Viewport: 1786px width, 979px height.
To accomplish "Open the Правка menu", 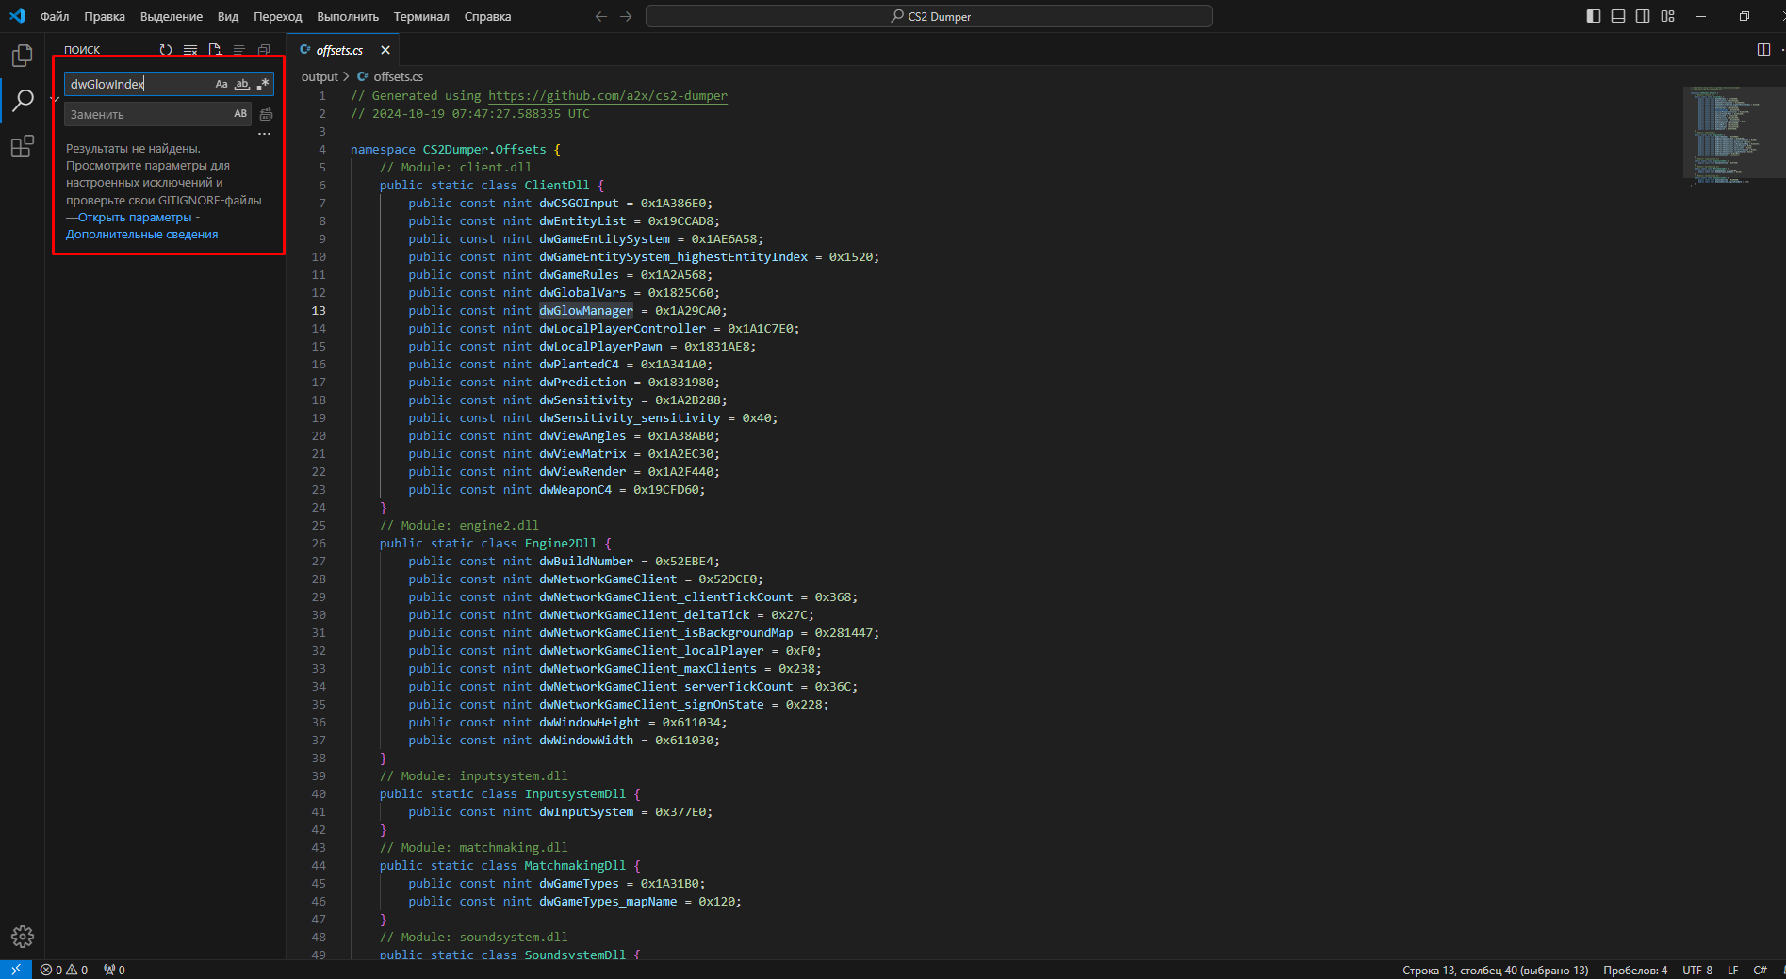I will click(x=105, y=16).
